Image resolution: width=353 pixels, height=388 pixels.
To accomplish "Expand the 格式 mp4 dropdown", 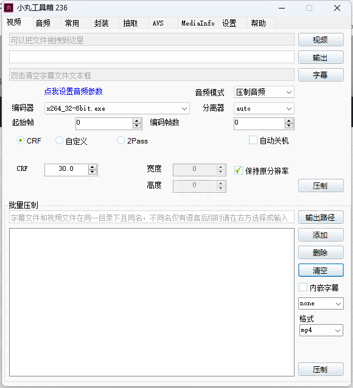I will [321, 330].
